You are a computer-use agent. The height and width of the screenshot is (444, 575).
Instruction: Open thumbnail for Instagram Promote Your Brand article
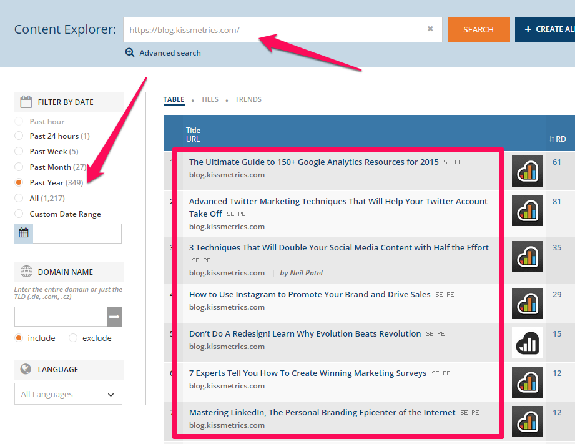(528, 303)
